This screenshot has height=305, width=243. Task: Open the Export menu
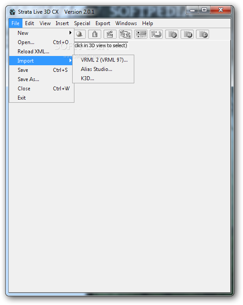click(x=103, y=23)
